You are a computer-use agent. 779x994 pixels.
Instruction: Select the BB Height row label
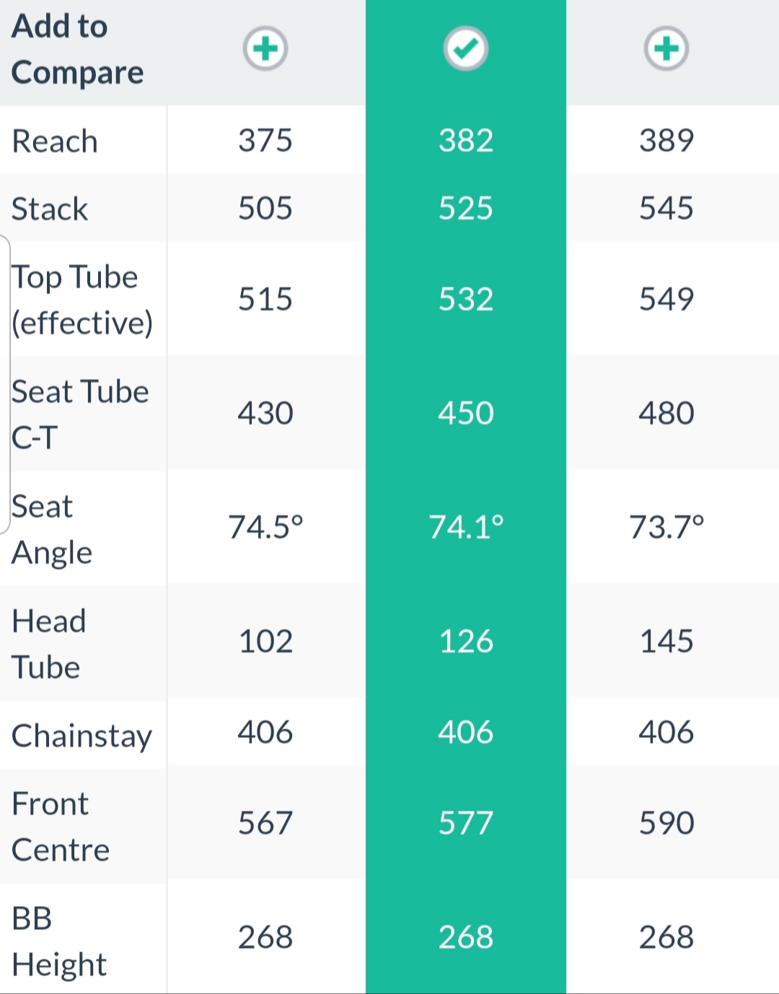click(x=59, y=941)
